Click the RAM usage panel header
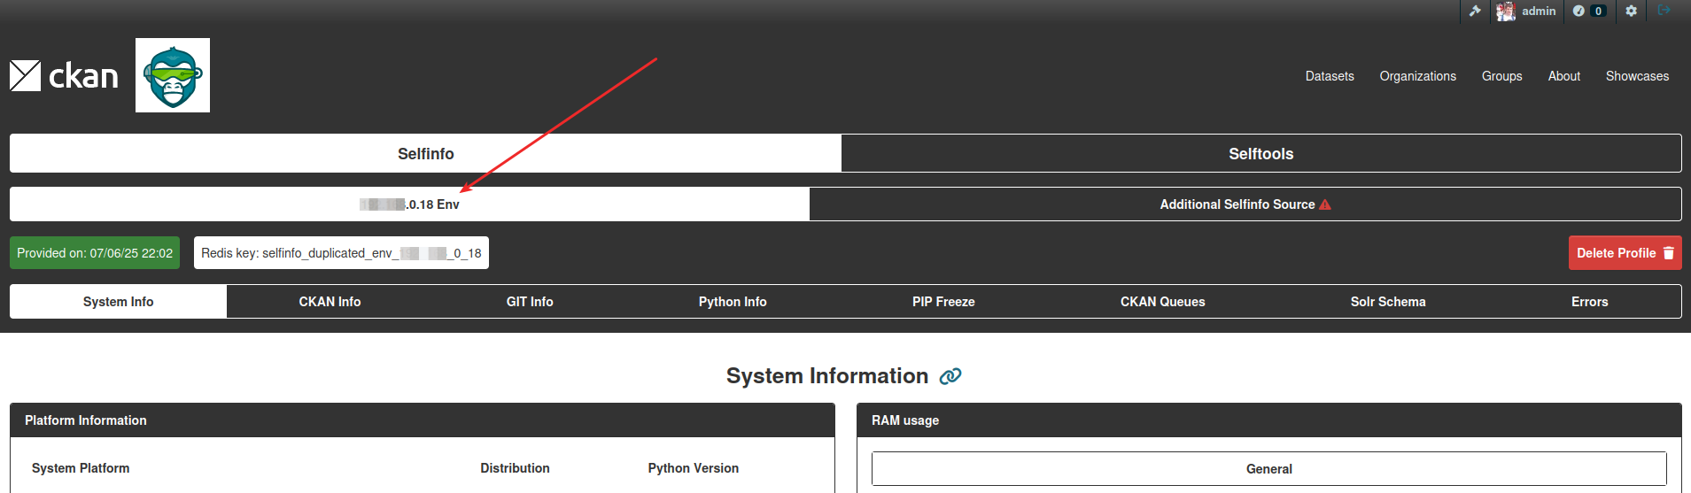 pos(1268,420)
